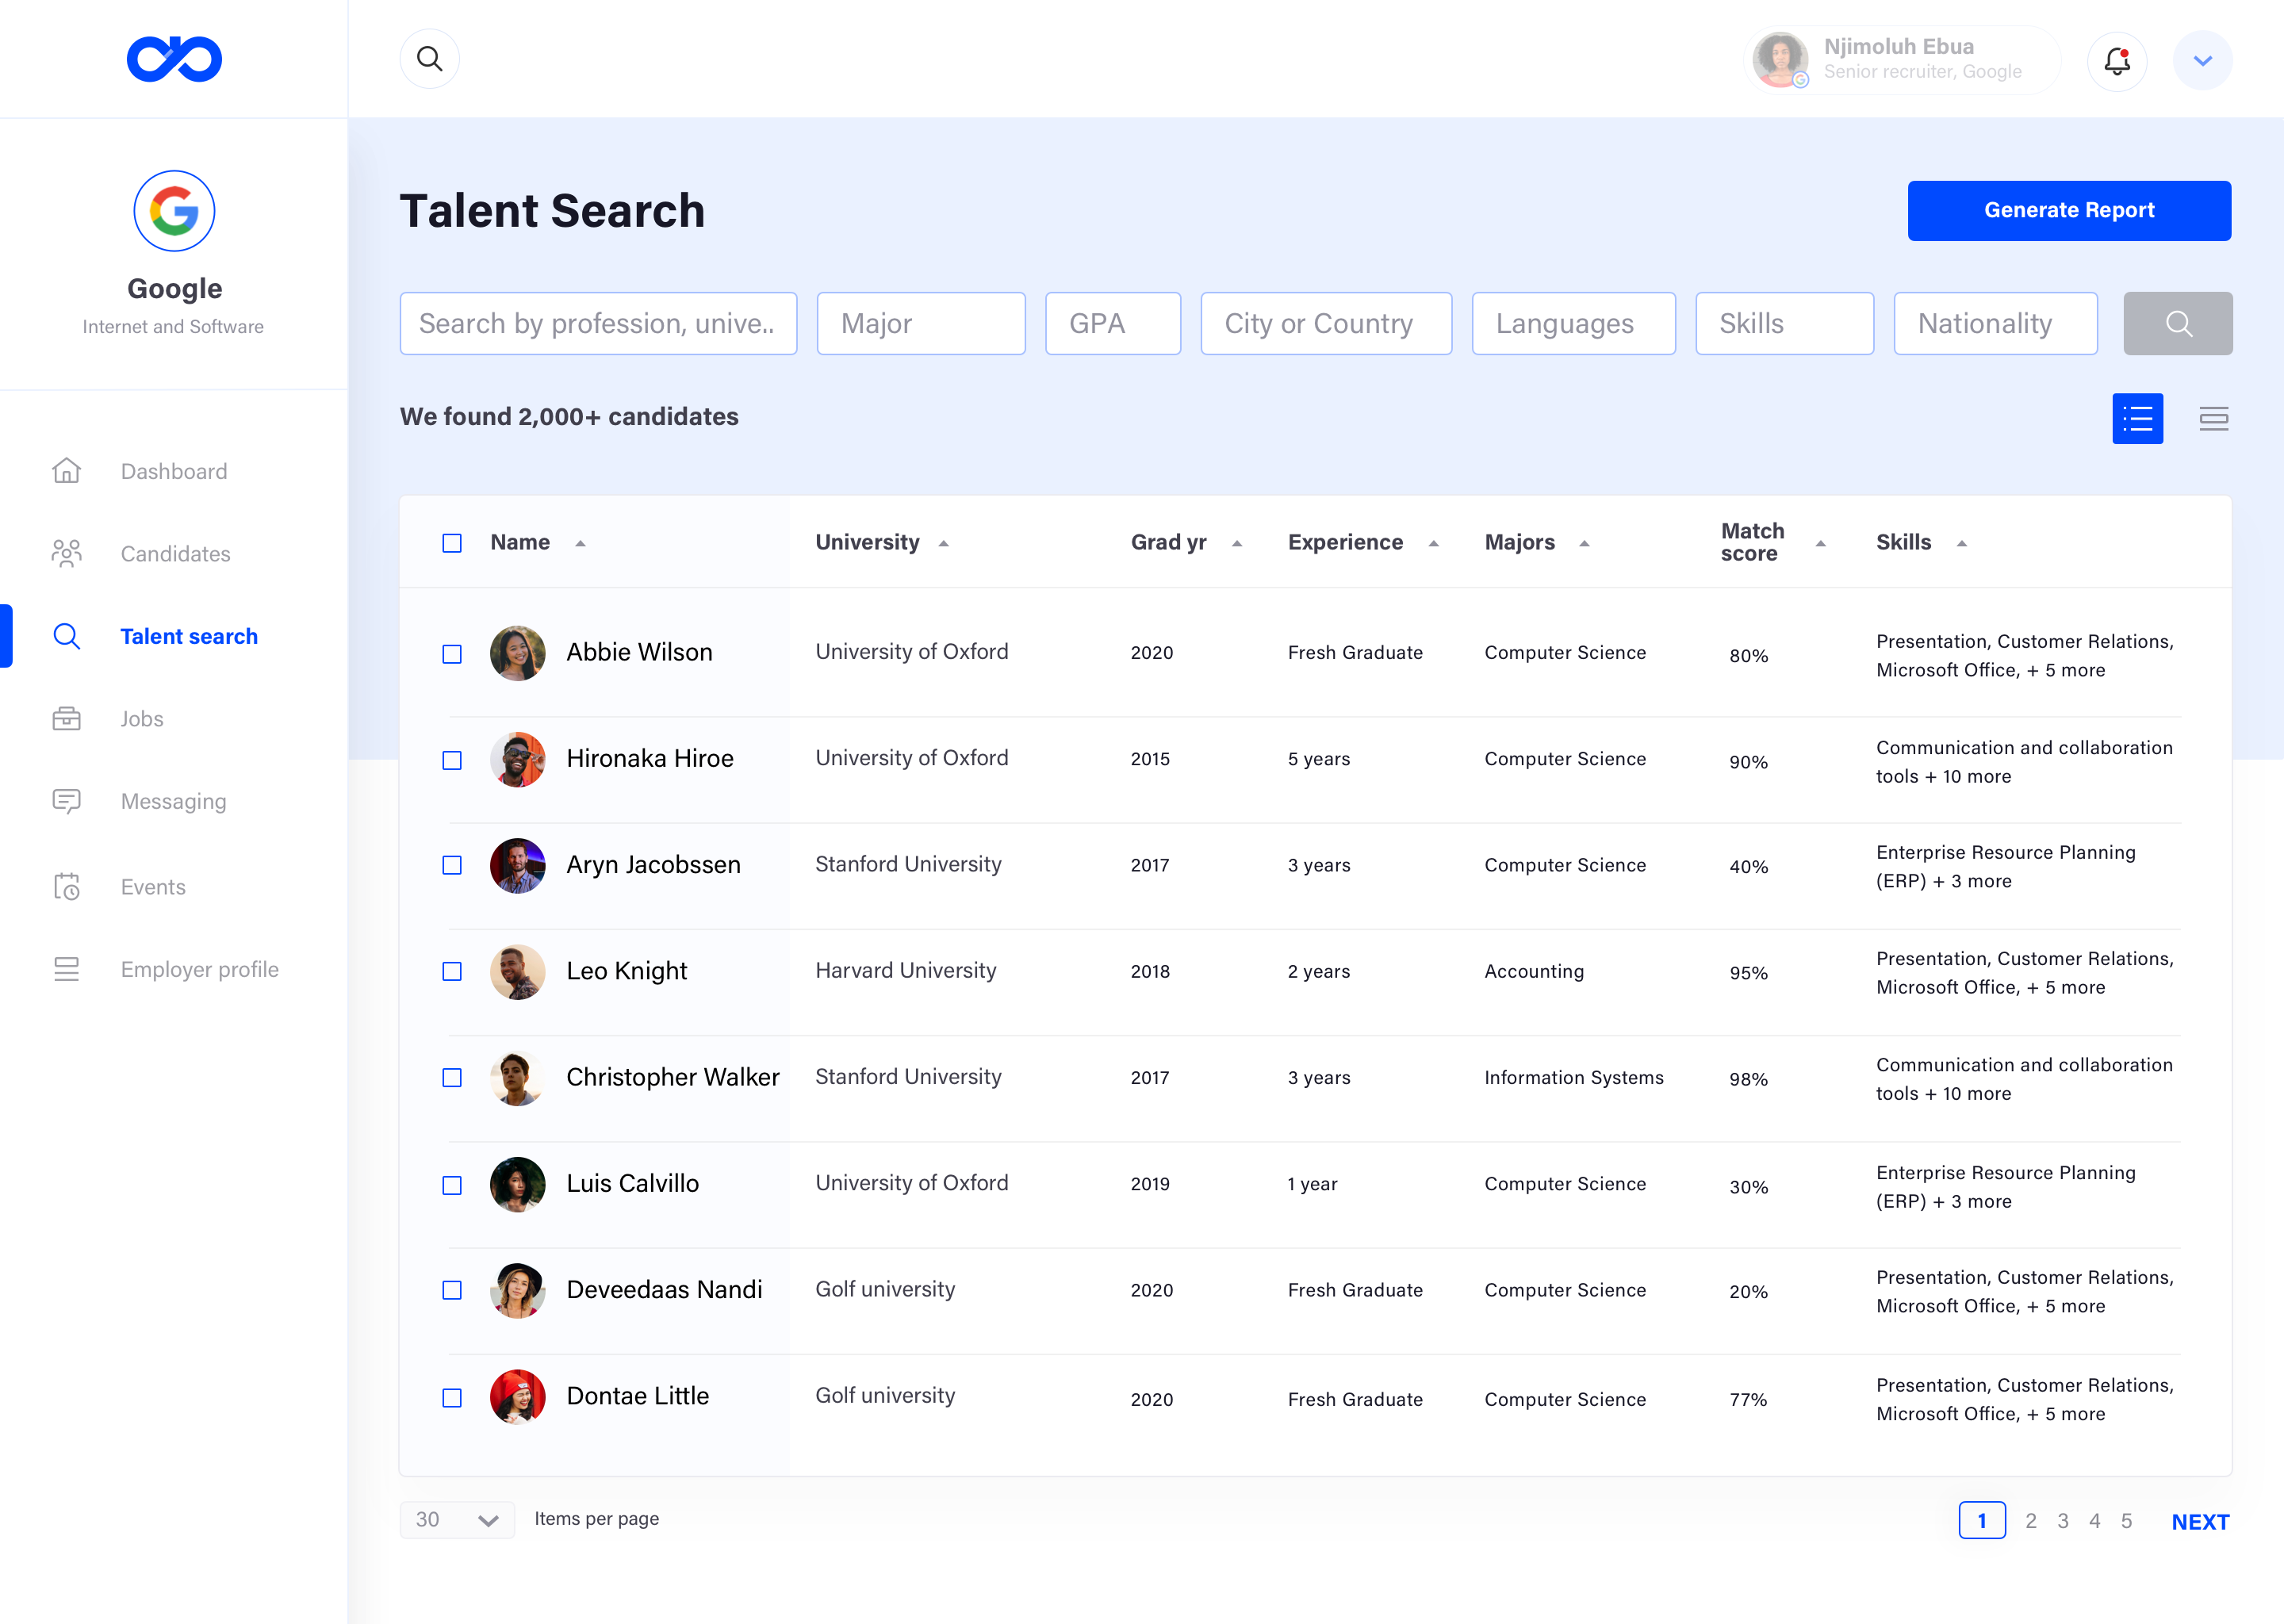Click the Generate Report button
2284x1624 pixels.
coord(2069,210)
